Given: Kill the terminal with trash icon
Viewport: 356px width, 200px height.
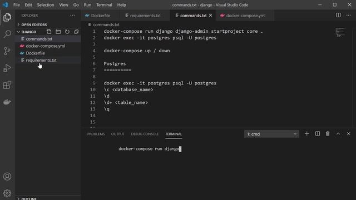Looking at the screenshot, I should pyautogui.click(x=328, y=134).
